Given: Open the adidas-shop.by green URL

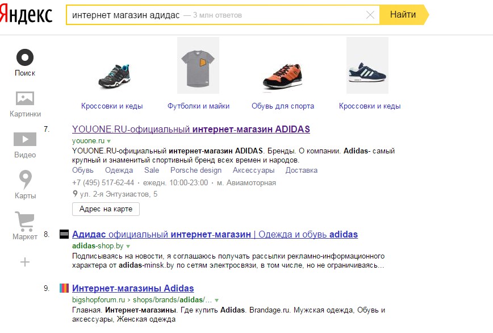Looking at the screenshot, I should [x=98, y=245].
